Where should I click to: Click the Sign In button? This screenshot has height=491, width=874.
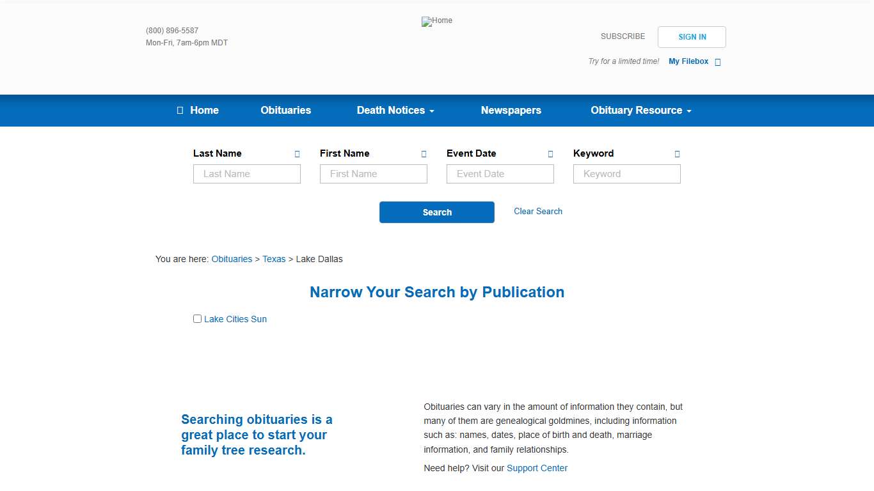(x=692, y=37)
